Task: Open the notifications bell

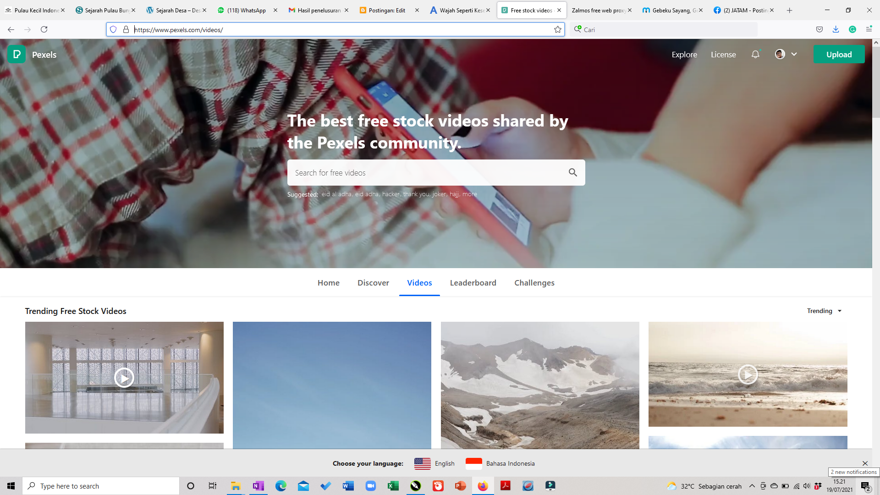Action: tap(755, 55)
